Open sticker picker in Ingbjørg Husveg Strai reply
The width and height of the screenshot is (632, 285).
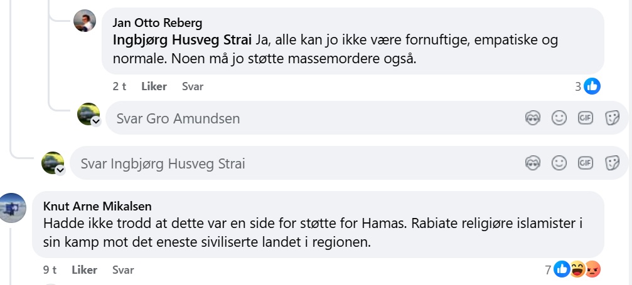[x=612, y=163]
